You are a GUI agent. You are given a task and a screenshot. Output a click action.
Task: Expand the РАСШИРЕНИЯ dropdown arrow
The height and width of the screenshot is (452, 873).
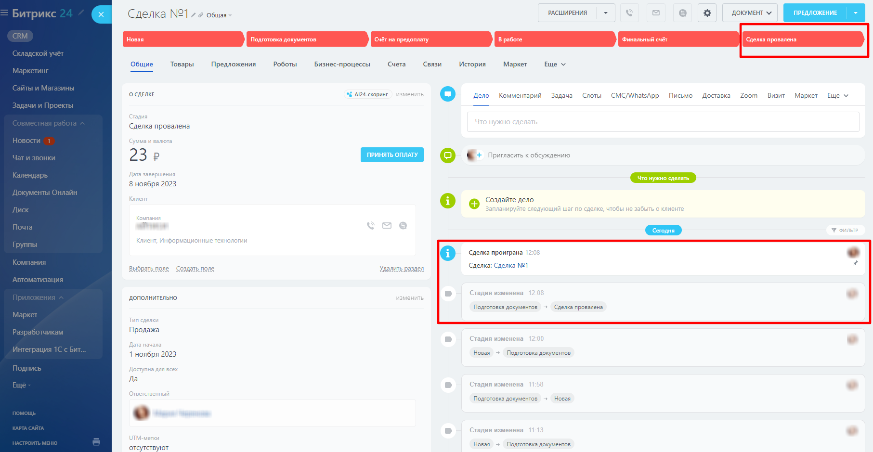click(606, 13)
